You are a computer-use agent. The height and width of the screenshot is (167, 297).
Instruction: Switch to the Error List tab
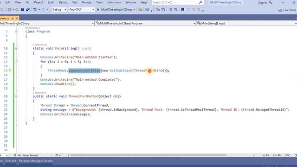point(11,161)
